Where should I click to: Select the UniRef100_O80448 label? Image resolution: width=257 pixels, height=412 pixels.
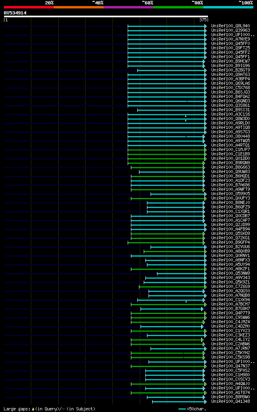point(231,137)
